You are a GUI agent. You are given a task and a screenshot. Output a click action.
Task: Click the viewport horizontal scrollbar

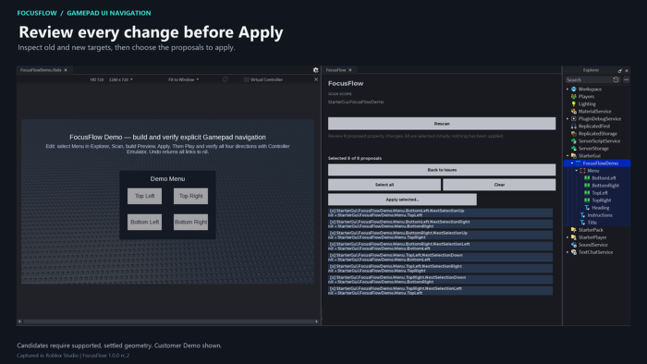pyautogui.click(x=168, y=322)
